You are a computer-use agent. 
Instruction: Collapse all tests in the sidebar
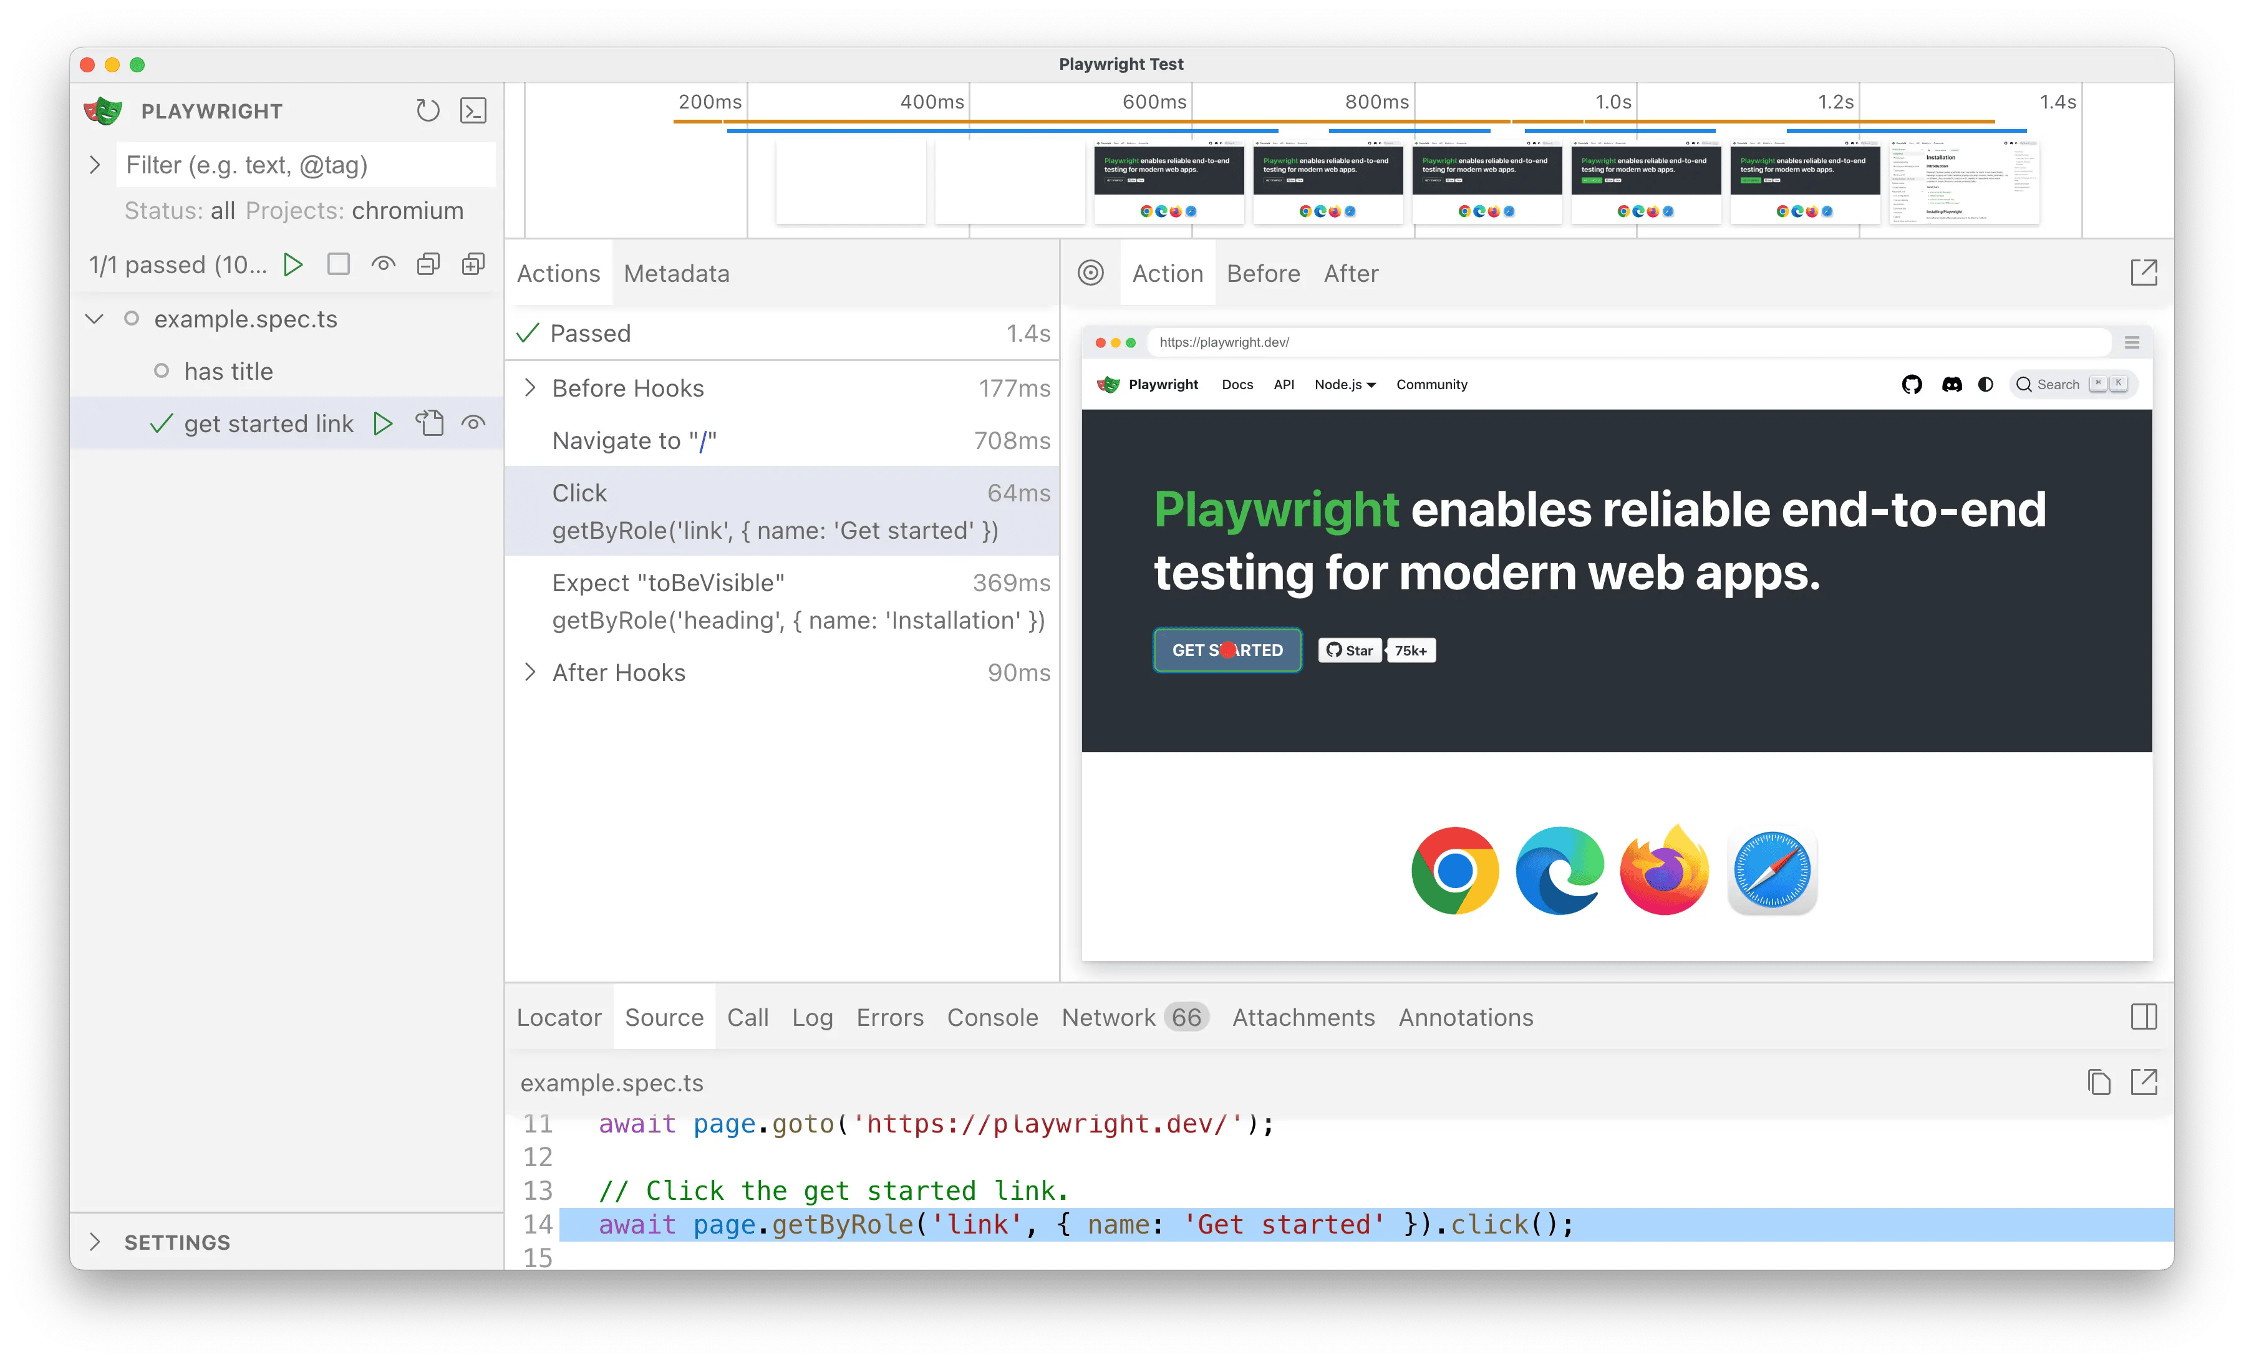[x=428, y=264]
